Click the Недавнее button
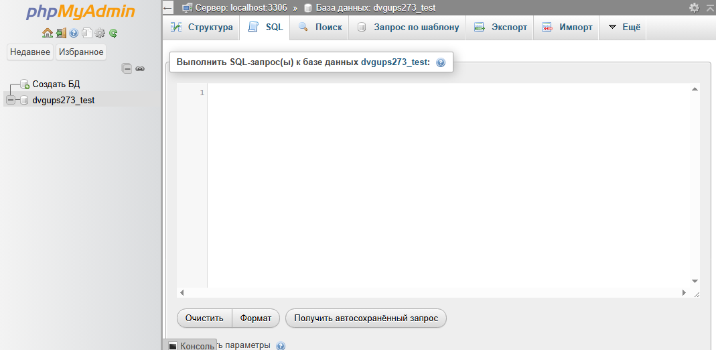The height and width of the screenshot is (350, 716). (x=30, y=52)
